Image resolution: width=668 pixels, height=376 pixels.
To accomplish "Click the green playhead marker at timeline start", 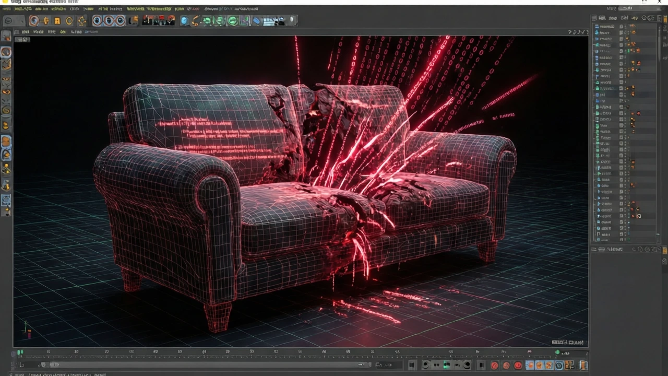I will pyautogui.click(x=20, y=353).
